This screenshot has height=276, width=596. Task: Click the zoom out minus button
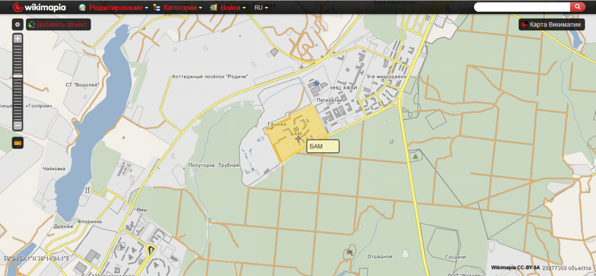point(18,125)
